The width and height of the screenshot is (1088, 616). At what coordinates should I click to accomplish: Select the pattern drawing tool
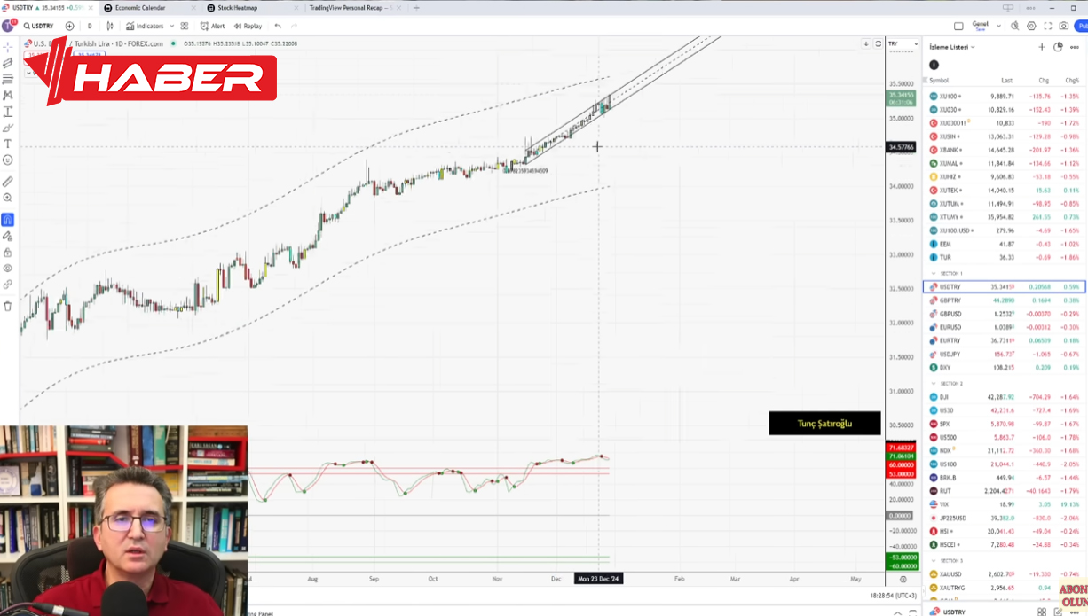[x=8, y=95]
